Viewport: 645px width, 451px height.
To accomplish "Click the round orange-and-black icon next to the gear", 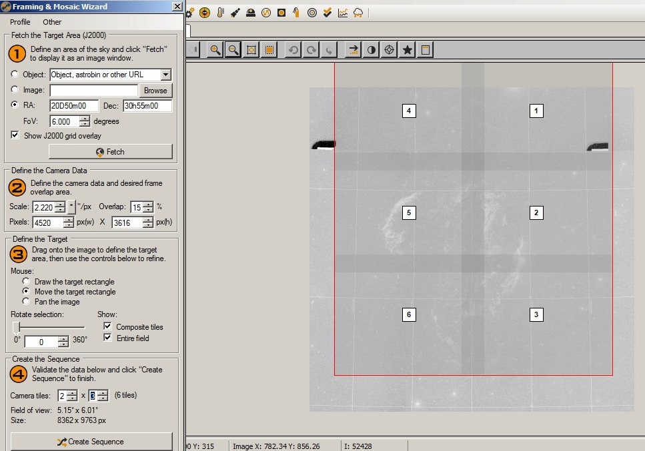I will pyautogui.click(x=205, y=13).
